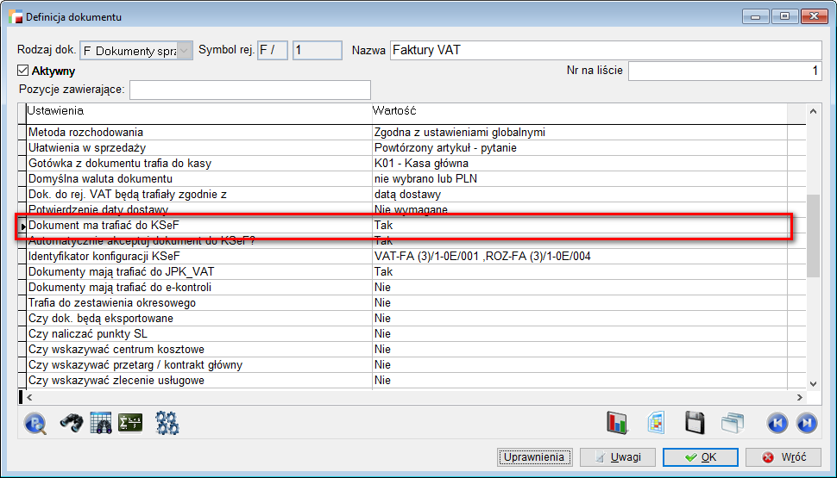The height and width of the screenshot is (478, 837).
Task: Click the Nazwa text field
Action: [x=604, y=51]
